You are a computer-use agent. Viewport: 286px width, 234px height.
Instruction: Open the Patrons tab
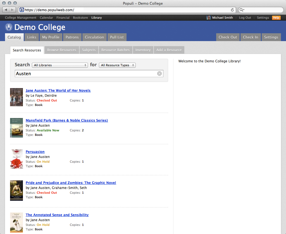(x=72, y=37)
